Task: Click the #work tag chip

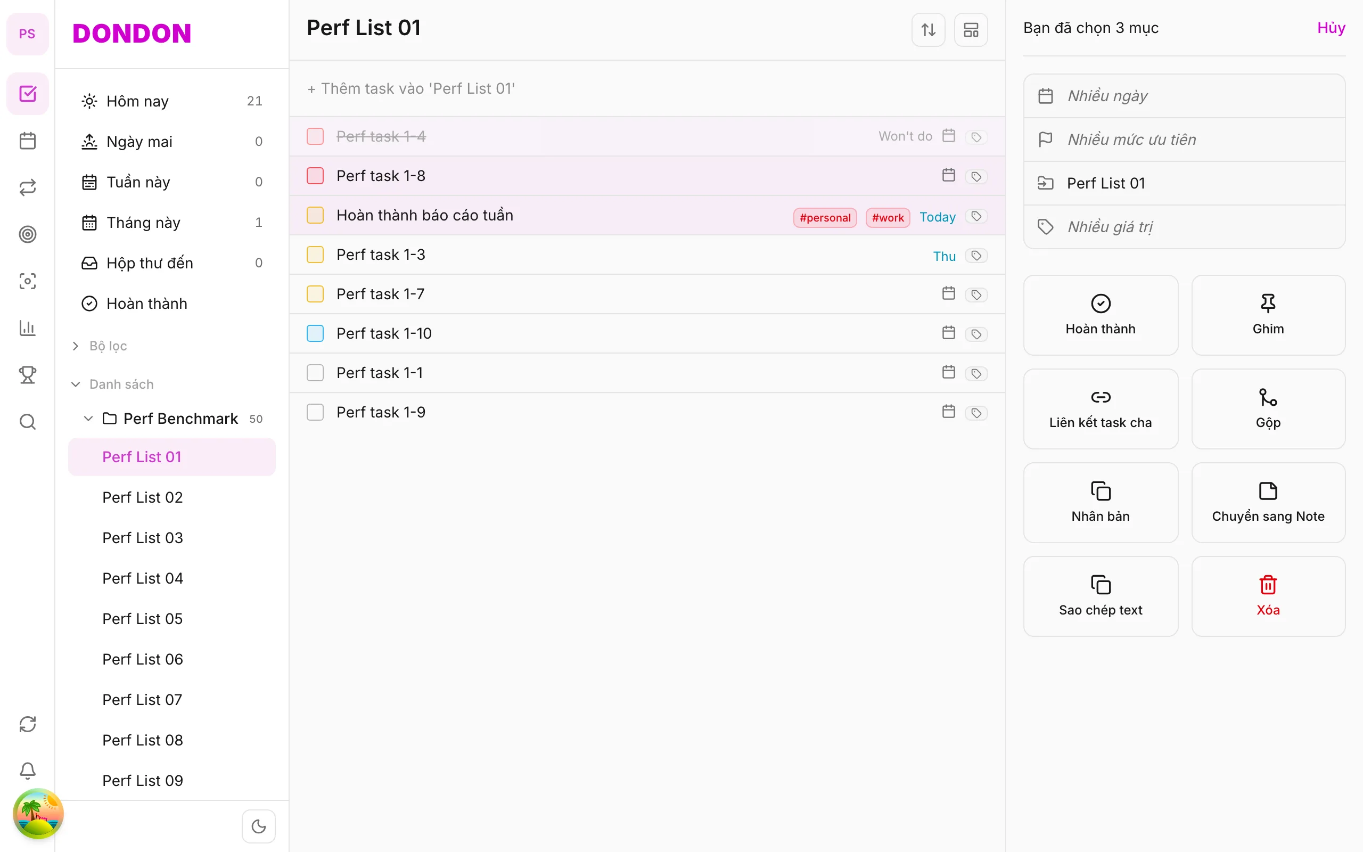Action: point(888,217)
